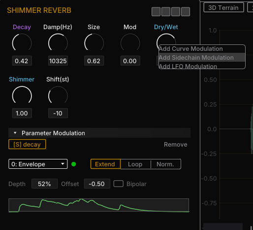Click the Shift value field -10
Viewport: 253px width, 230px height.
tap(58, 113)
